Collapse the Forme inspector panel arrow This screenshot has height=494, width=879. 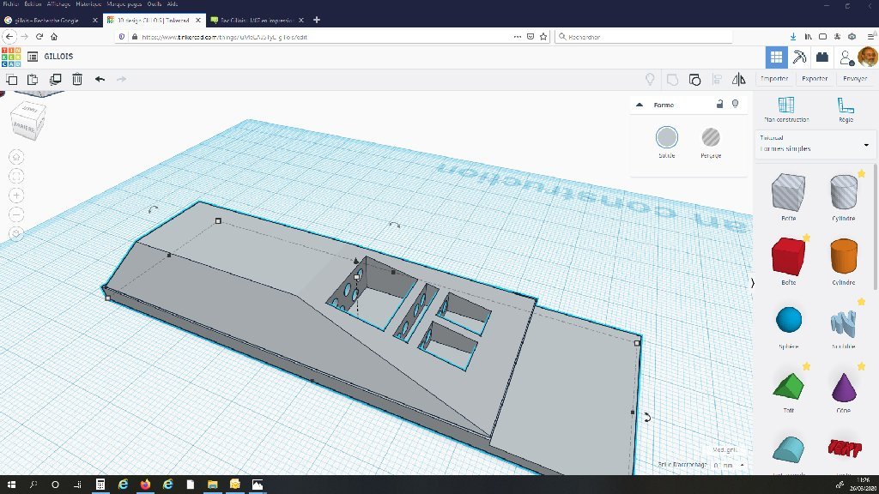[639, 105]
